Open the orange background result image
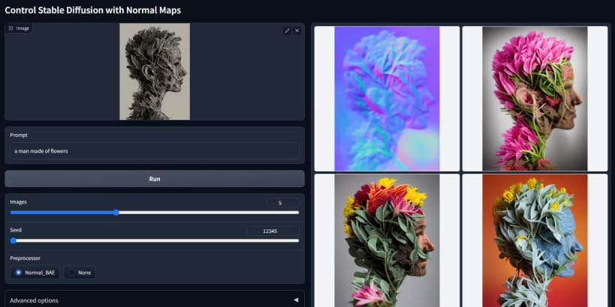This screenshot has width=615, height=307. pyautogui.click(x=534, y=241)
